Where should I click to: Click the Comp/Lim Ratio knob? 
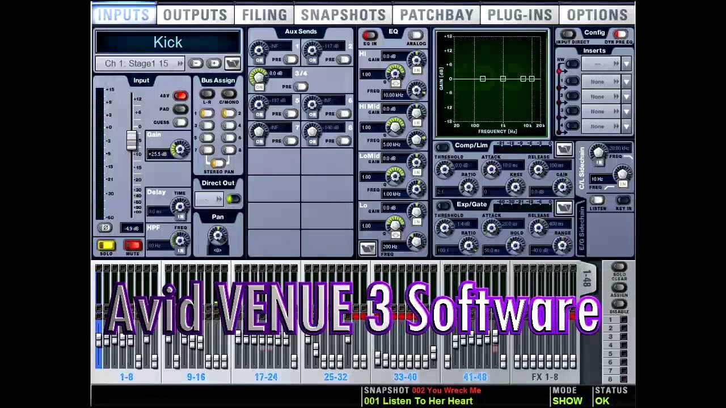(468, 186)
